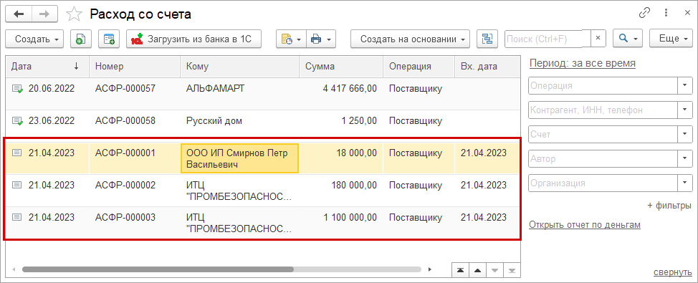Open the Период: за все время link
This screenshot has height=283, width=698.
(582, 63)
